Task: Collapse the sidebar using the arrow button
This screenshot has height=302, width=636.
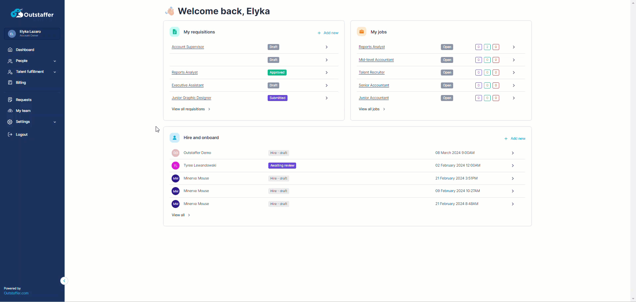Action: pyautogui.click(x=64, y=281)
